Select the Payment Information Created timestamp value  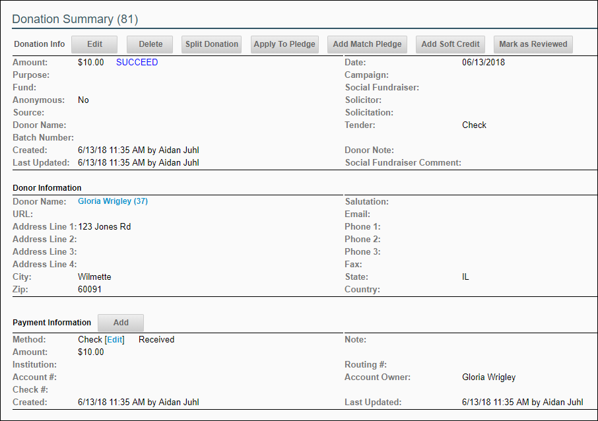click(x=139, y=403)
